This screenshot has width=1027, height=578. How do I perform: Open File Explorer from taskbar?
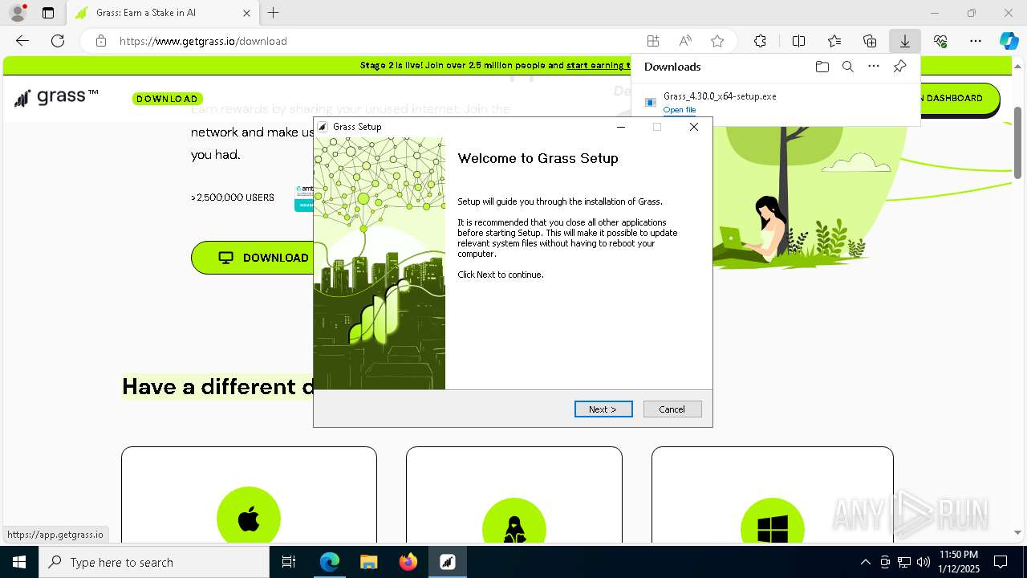point(368,562)
